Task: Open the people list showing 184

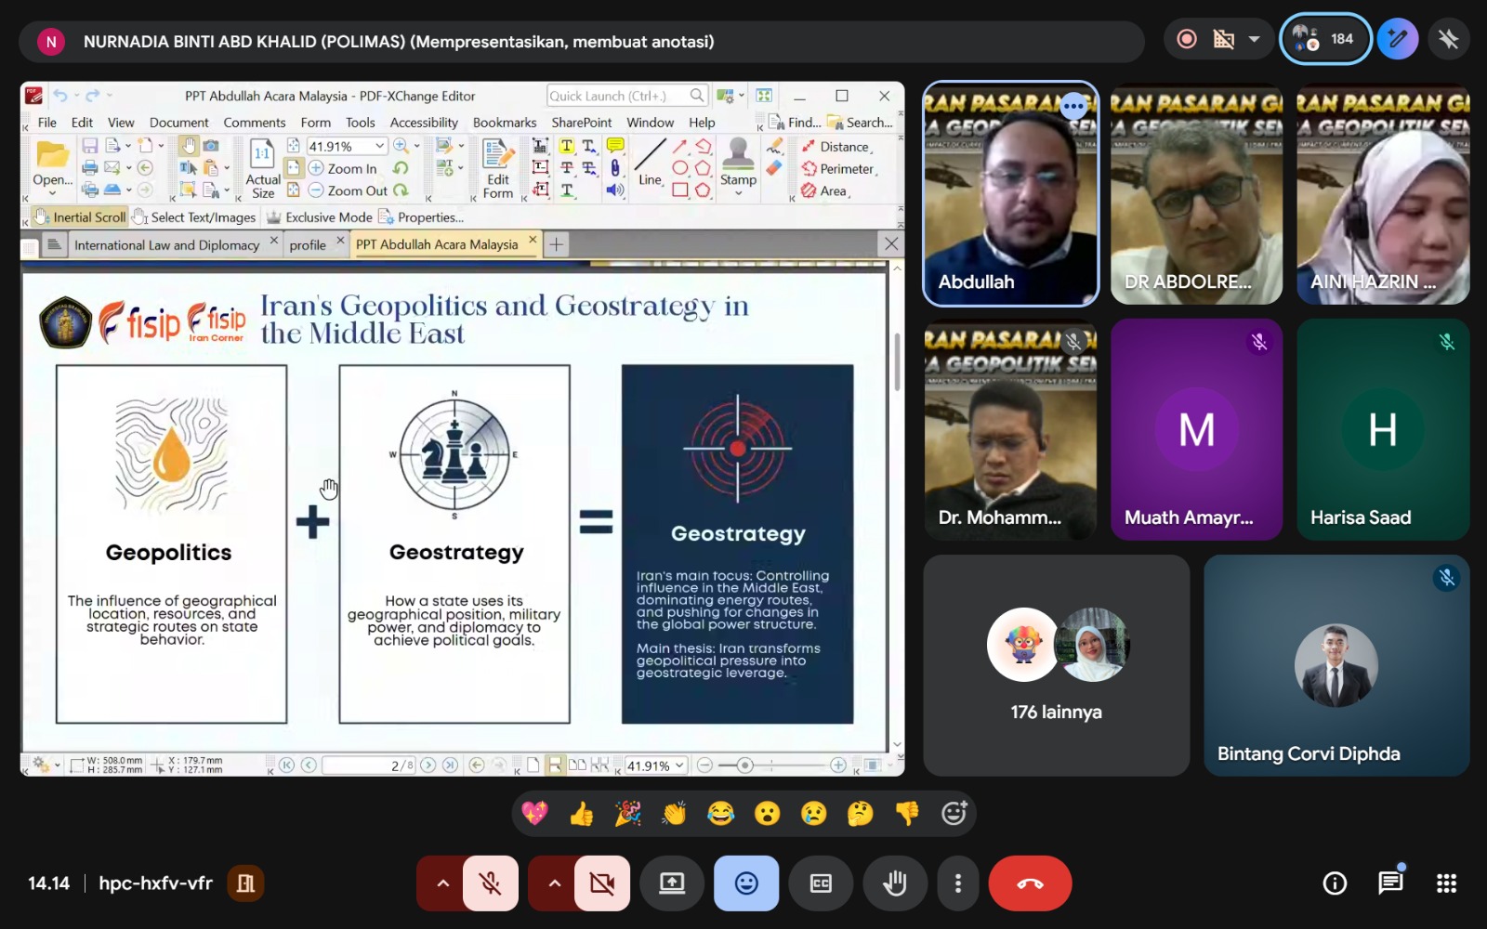Action: 1325,39
